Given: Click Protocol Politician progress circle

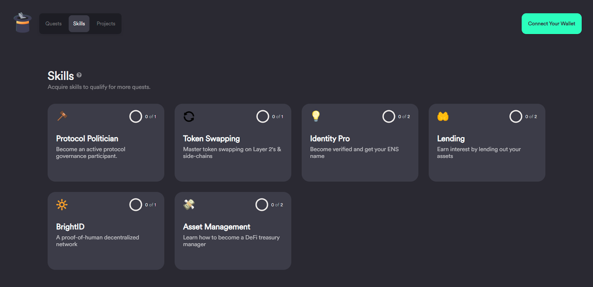Looking at the screenshot, I should pos(136,116).
